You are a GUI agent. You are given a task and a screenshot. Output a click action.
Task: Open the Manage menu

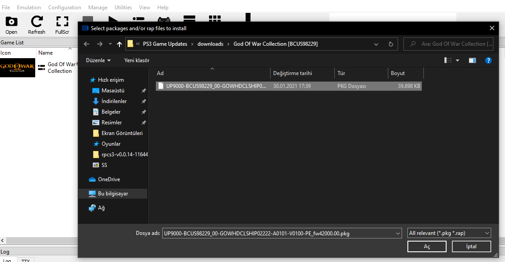click(98, 8)
